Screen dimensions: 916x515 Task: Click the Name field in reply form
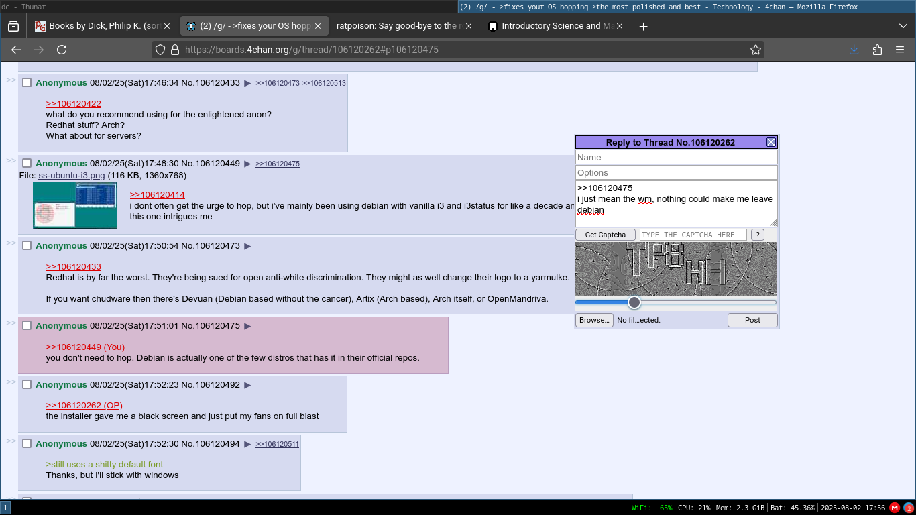[x=677, y=157]
